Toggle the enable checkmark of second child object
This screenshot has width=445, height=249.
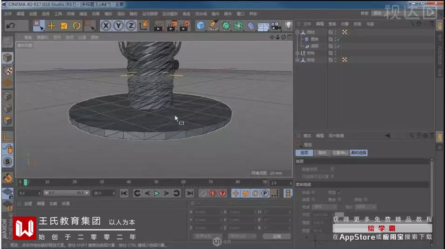tap(339, 46)
